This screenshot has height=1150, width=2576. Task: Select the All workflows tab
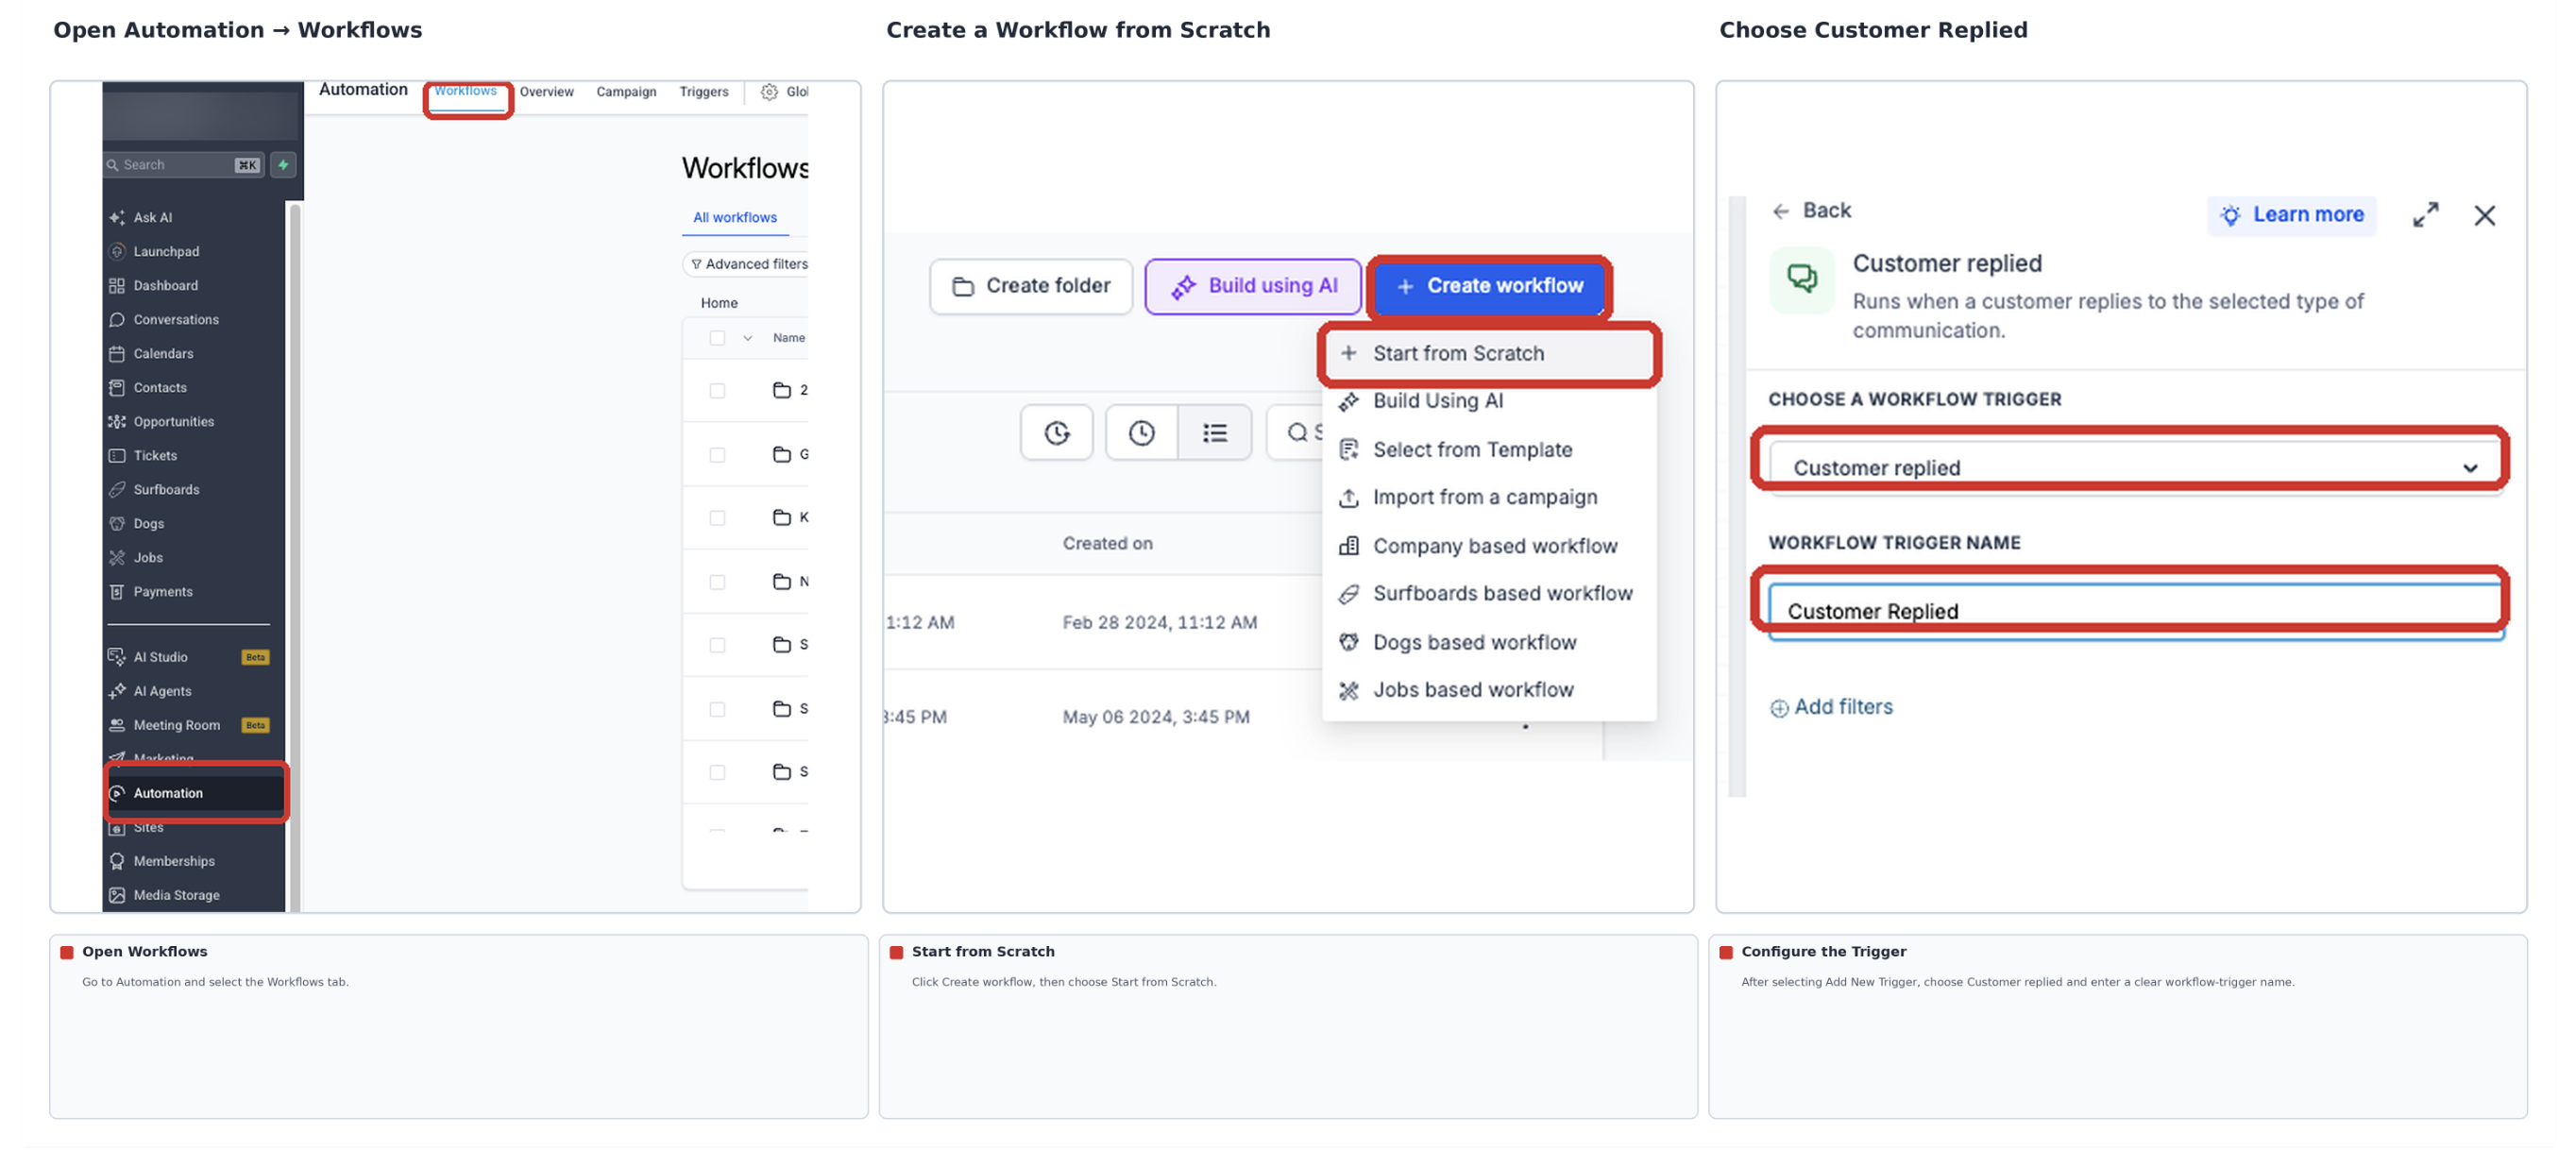[735, 217]
